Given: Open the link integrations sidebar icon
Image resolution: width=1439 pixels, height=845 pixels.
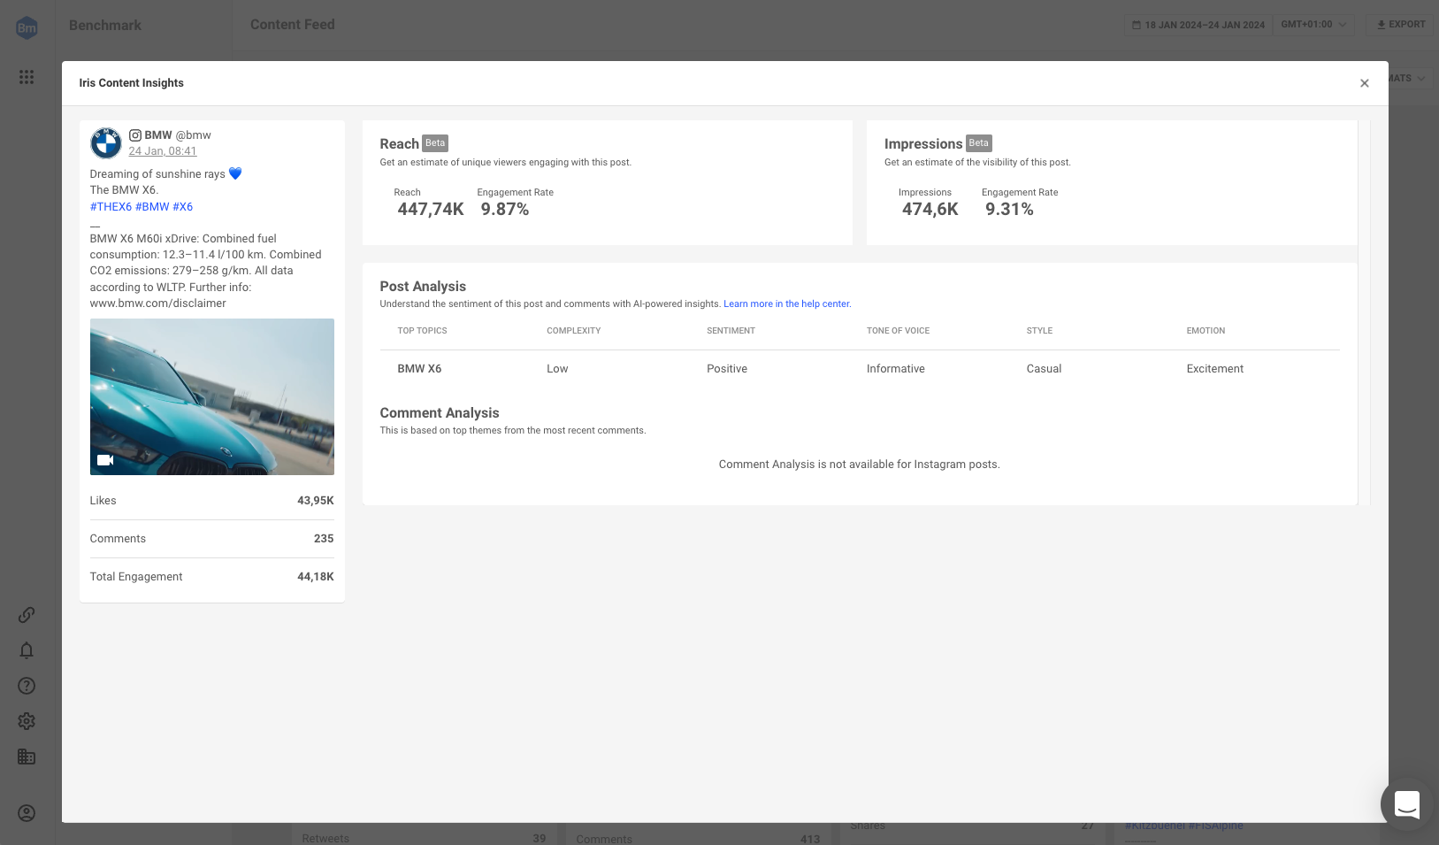Looking at the screenshot, I should 27,614.
